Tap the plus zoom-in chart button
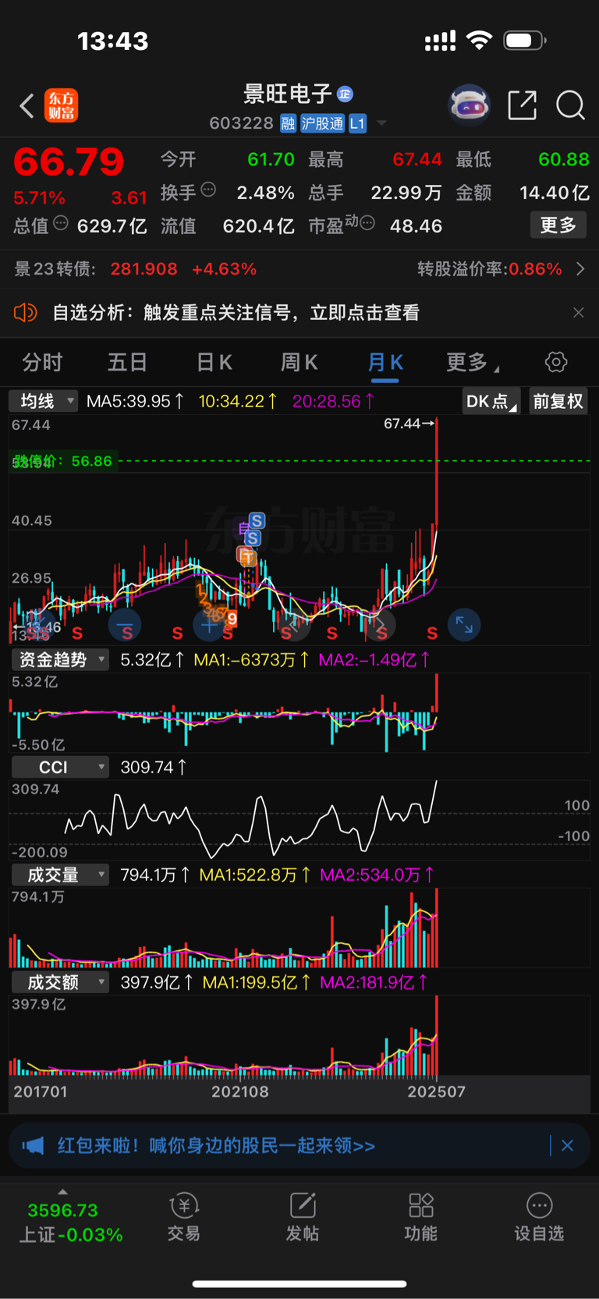The height and width of the screenshot is (1299, 599). pos(208,625)
